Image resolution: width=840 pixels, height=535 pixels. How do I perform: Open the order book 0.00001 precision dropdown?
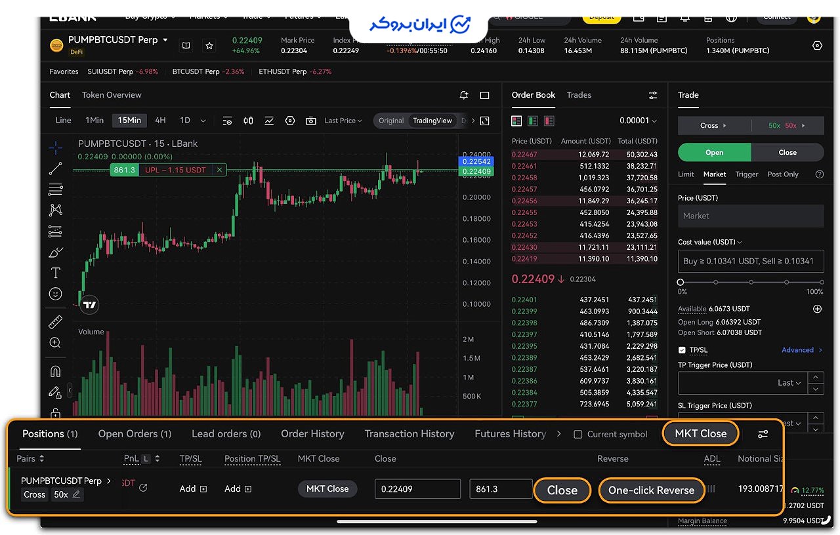(638, 121)
